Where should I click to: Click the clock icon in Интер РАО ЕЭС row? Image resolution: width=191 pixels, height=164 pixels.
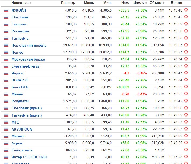186,156
